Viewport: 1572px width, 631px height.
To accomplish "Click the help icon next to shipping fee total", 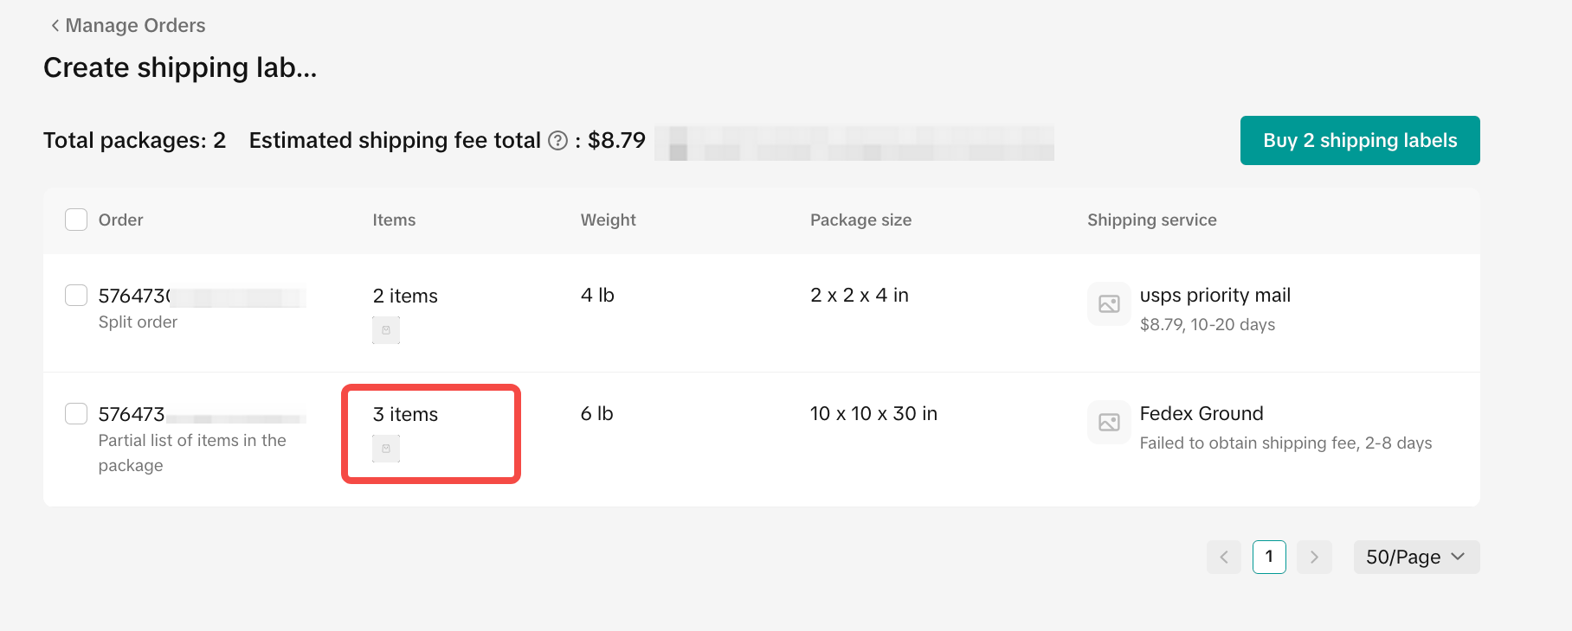I will point(558,141).
